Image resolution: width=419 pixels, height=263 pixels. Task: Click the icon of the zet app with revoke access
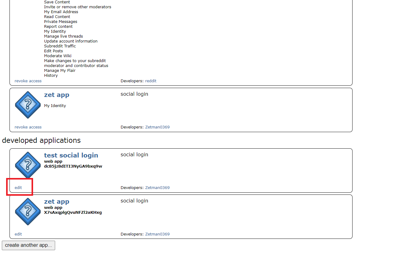tap(28, 105)
